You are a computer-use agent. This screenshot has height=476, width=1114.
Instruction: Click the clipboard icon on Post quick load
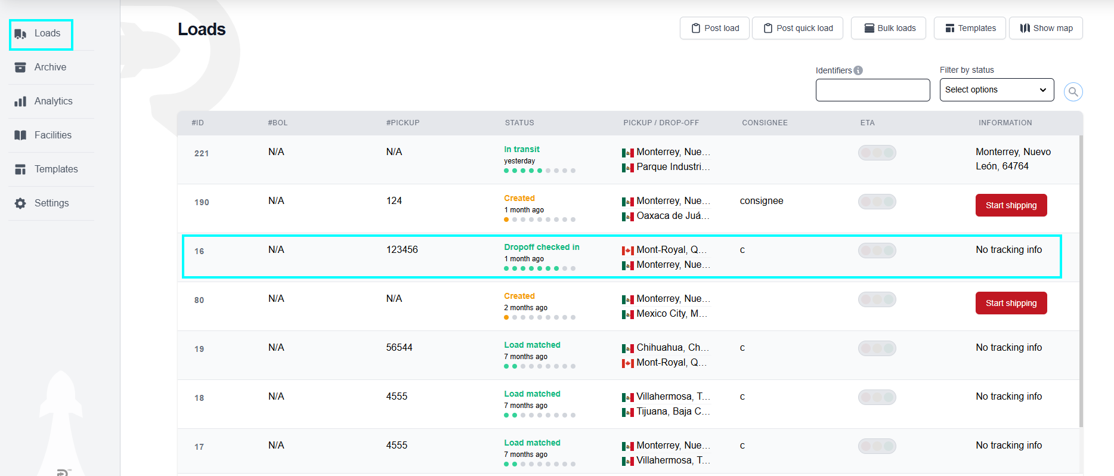pyautogui.click(x=768, y=28)
